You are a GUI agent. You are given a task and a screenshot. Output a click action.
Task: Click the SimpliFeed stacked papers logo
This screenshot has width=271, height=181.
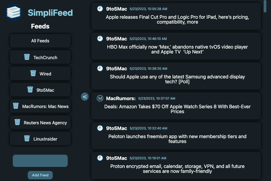click(x=14, y=12)
